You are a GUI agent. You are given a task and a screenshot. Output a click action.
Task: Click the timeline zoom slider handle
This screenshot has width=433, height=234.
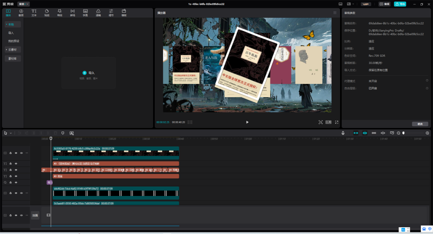(403, 133)
